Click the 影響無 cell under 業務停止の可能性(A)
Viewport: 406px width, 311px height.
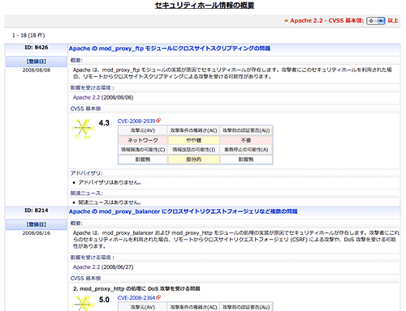click(246, 160)
